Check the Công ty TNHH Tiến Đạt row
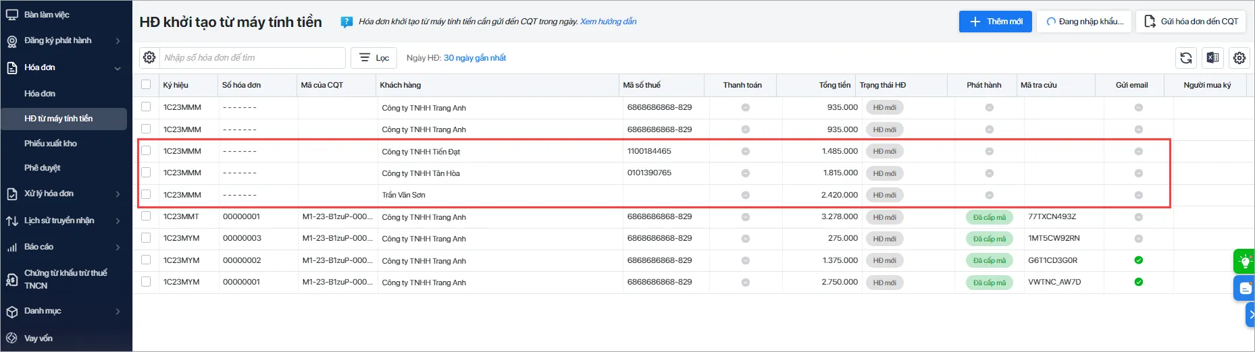 [146, 151]
